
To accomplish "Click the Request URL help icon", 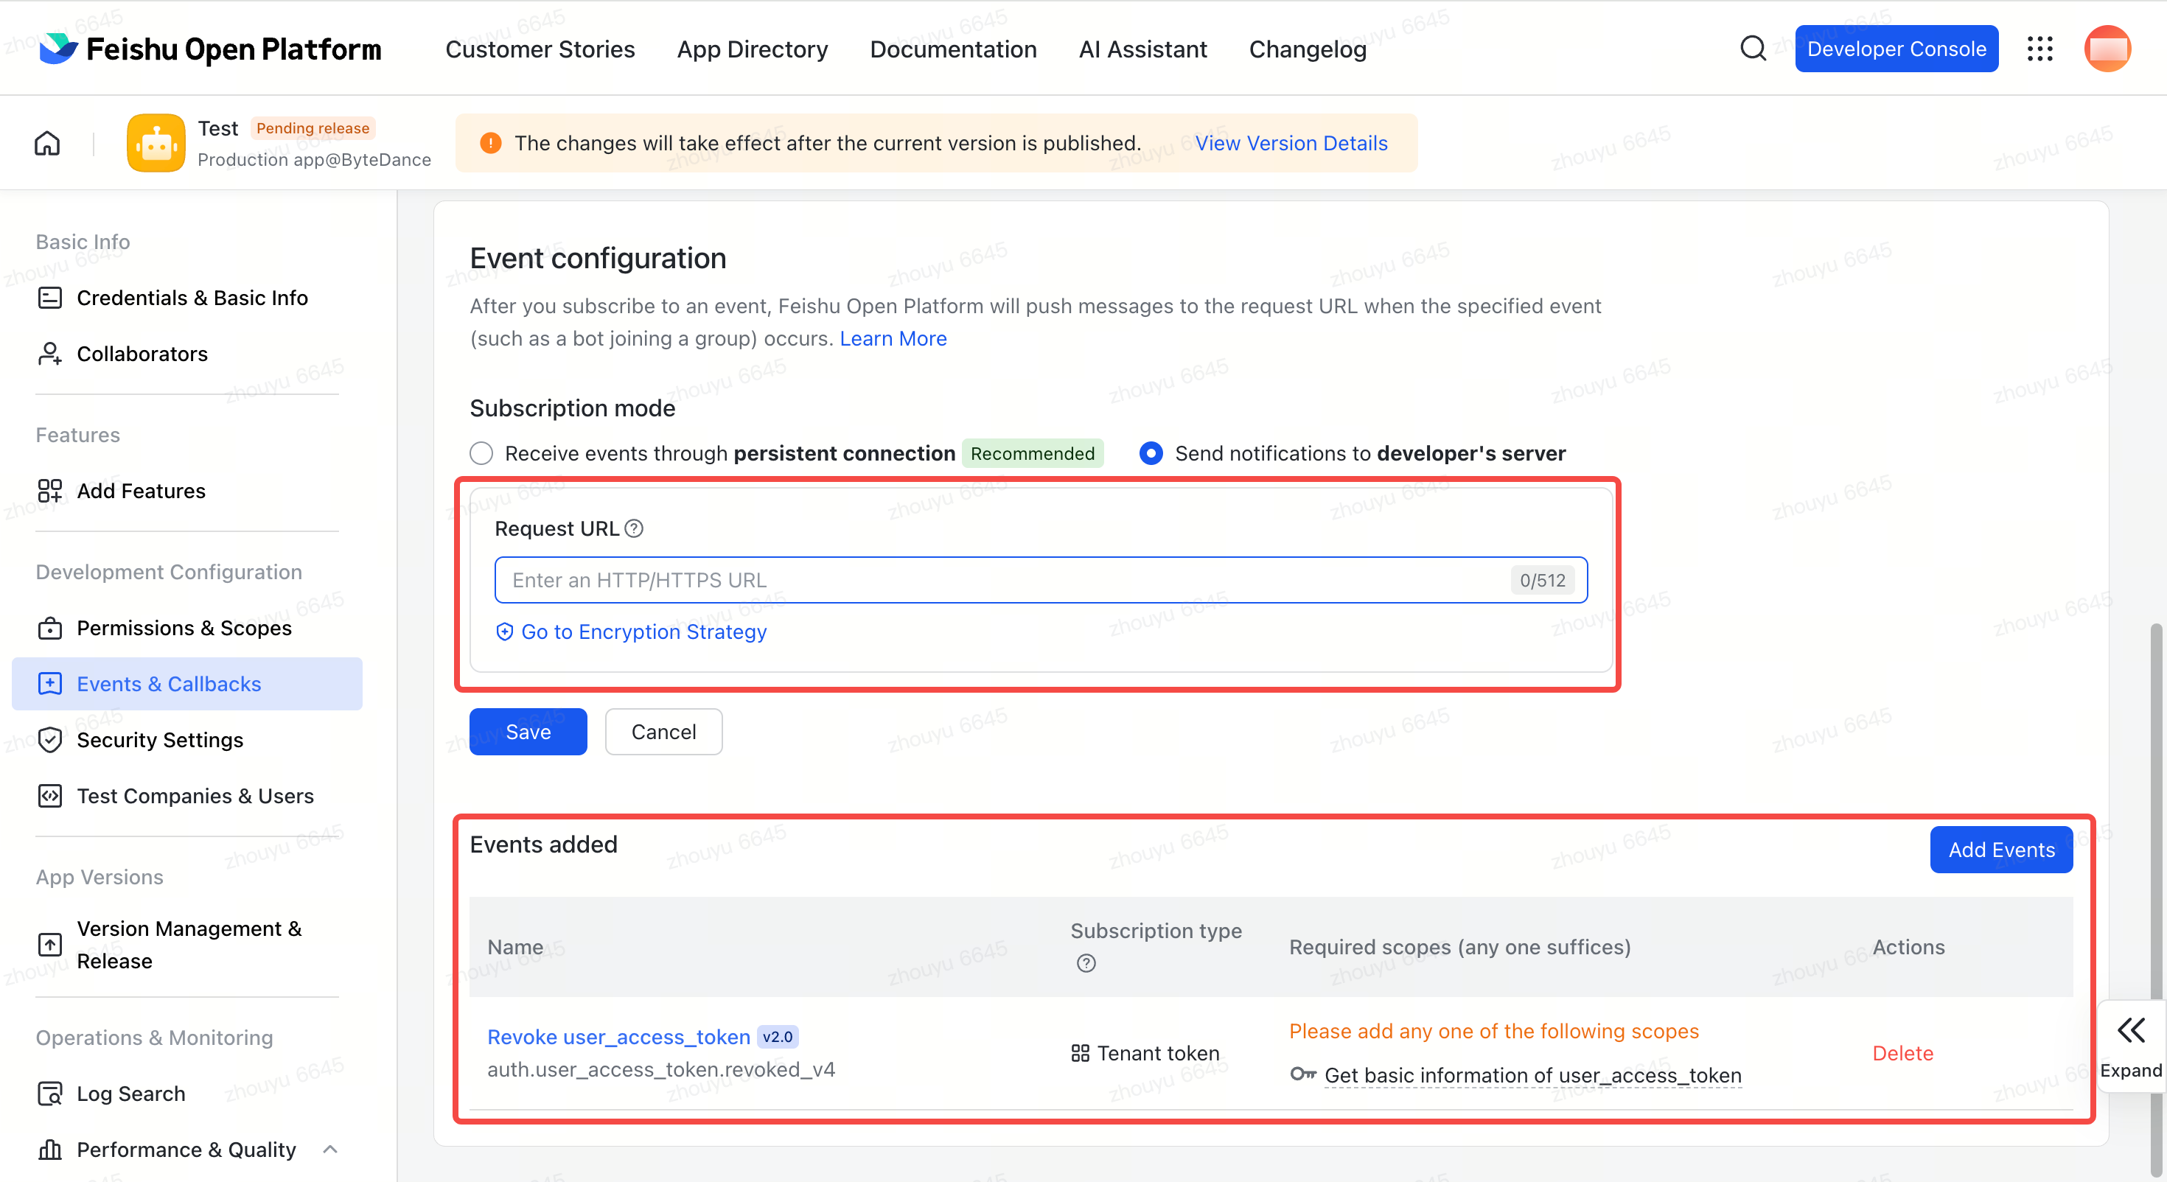I will click(x=635, y=528).
